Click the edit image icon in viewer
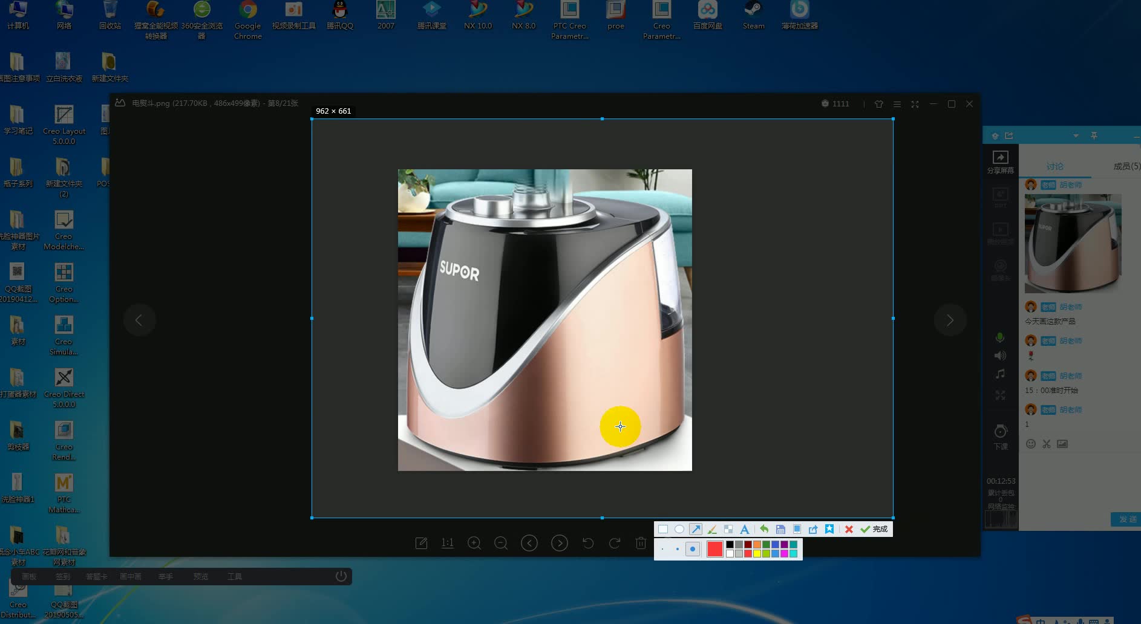This screenshot has height=624, width=1141. coord(422,543)
